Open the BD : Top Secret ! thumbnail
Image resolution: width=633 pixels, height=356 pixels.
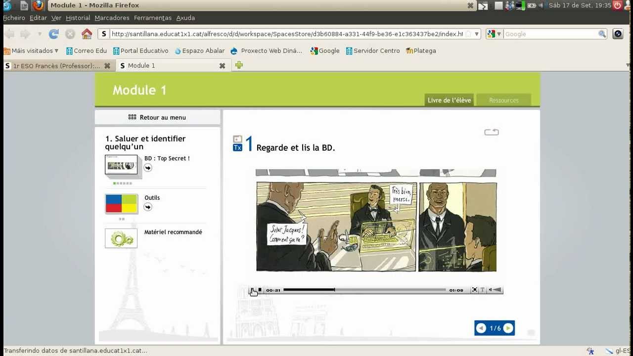(x=121, y=165)
